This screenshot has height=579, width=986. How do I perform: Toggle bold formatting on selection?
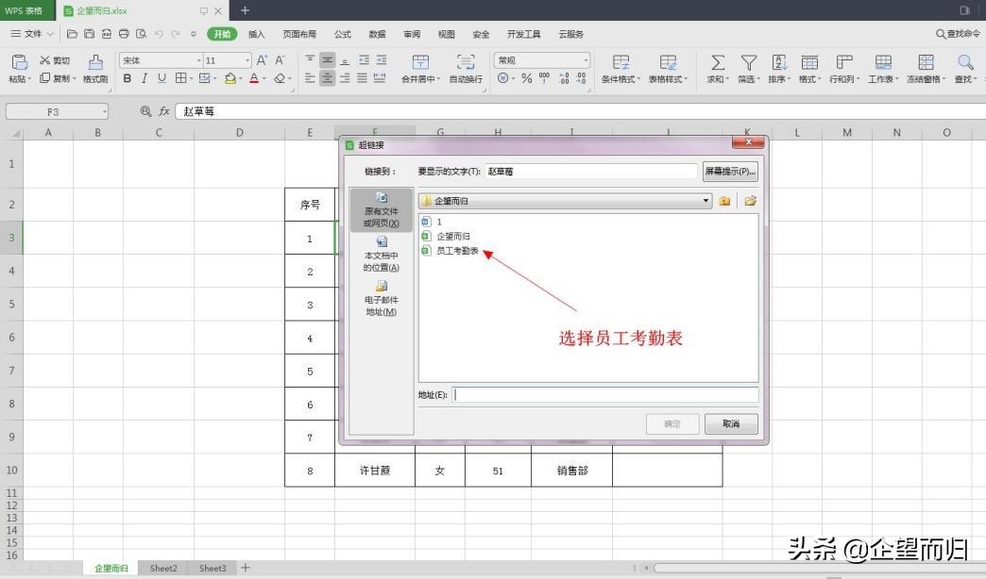[x=127, y=79]
